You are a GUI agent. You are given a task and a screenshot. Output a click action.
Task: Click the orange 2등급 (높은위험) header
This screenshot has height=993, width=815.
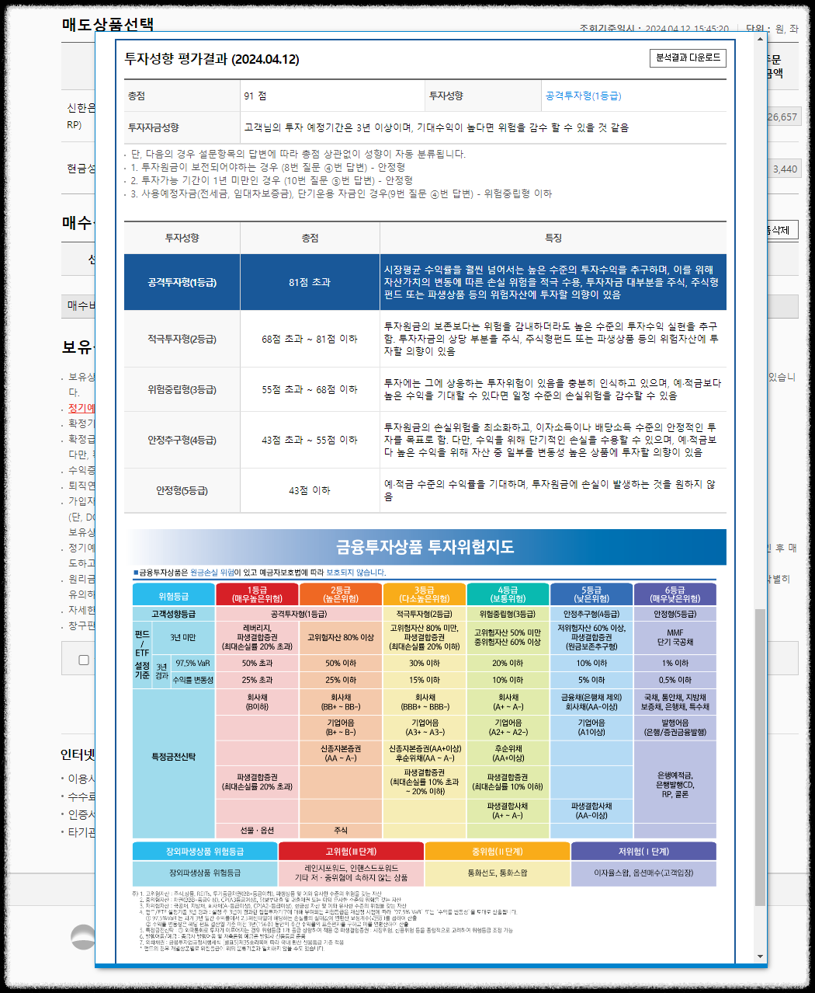click(341, 594)
